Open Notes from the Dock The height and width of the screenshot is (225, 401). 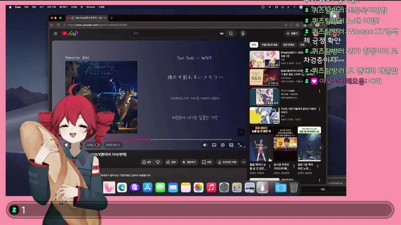click(186, 187)
